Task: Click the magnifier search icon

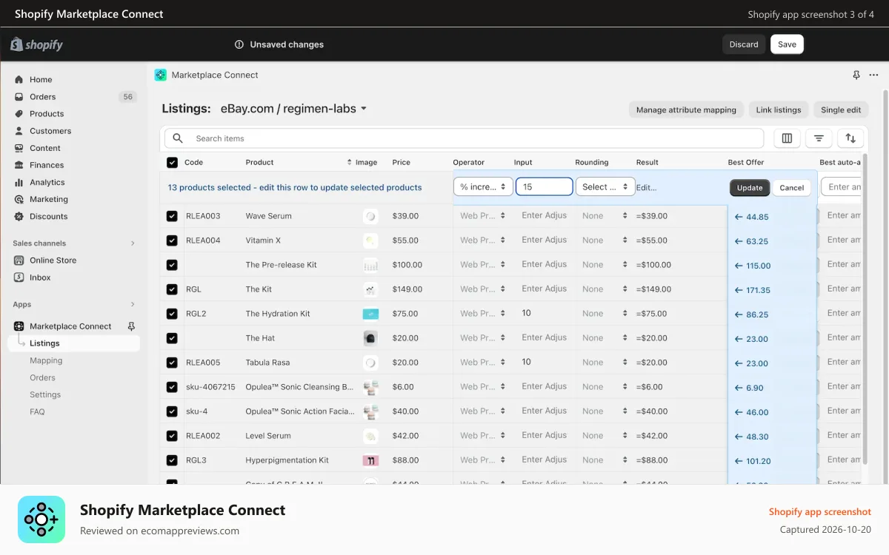Action: pos(178,138)
